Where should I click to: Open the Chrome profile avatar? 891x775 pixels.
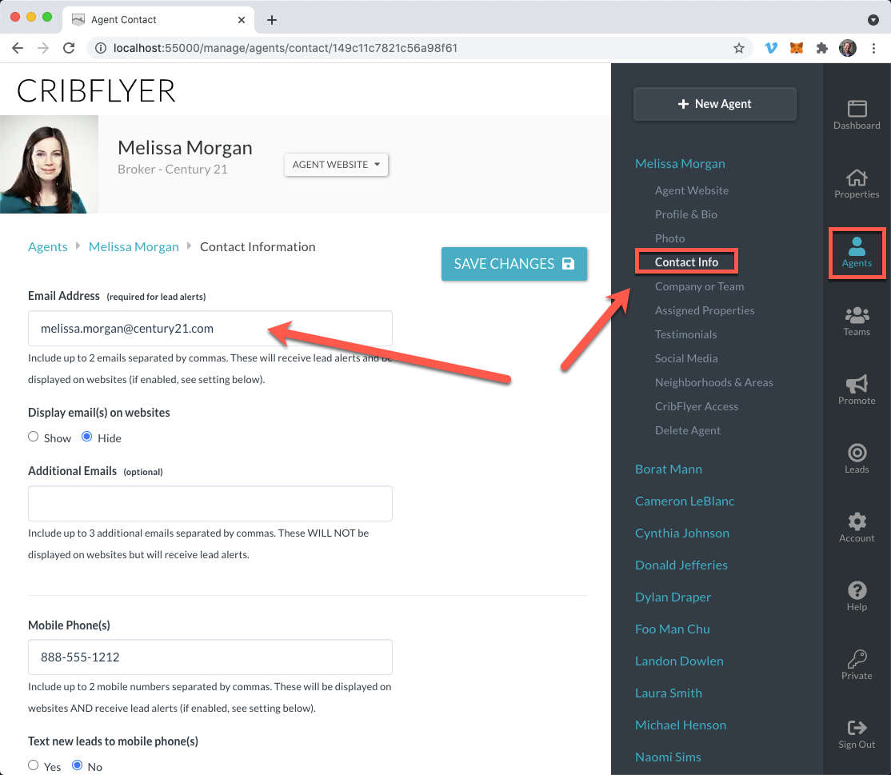click(847, 48)
